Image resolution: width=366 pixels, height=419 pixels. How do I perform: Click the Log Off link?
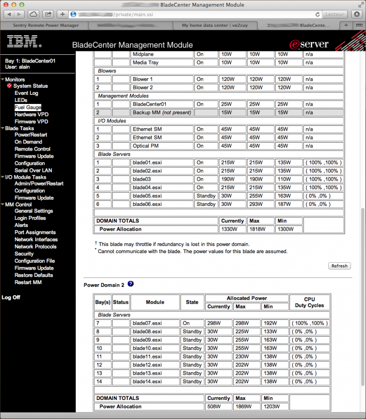click(x=11, y=297)
